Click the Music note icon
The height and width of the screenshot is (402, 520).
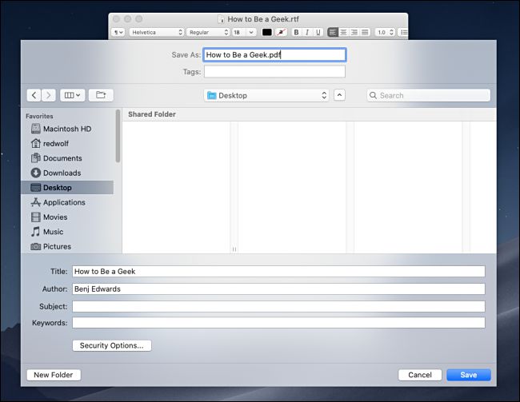pyautogui.click(x=35, y=231)
